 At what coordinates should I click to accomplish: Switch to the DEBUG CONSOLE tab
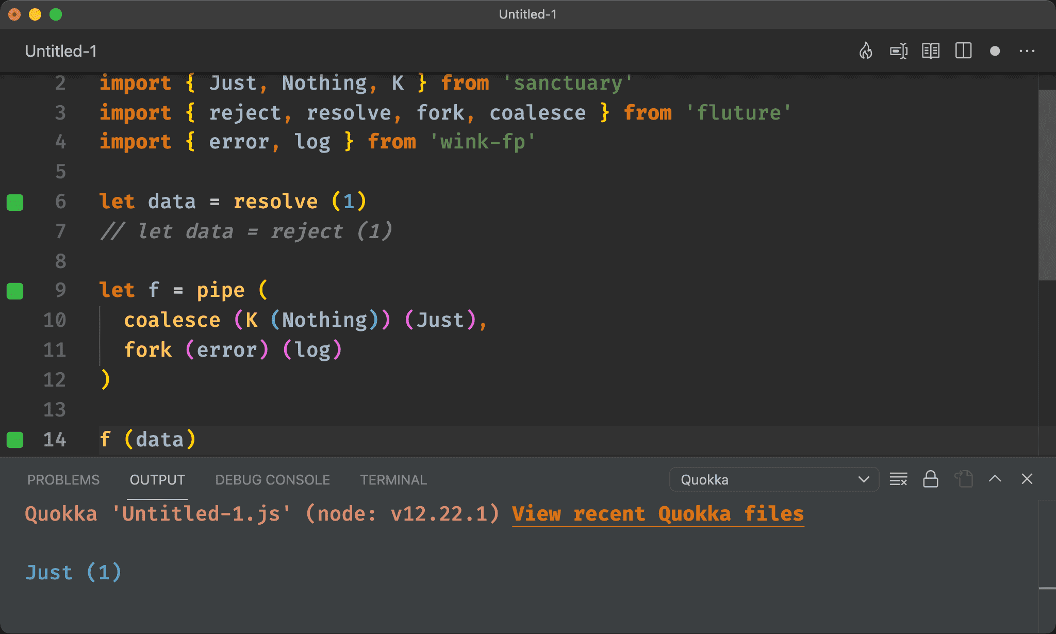(272, 480)
